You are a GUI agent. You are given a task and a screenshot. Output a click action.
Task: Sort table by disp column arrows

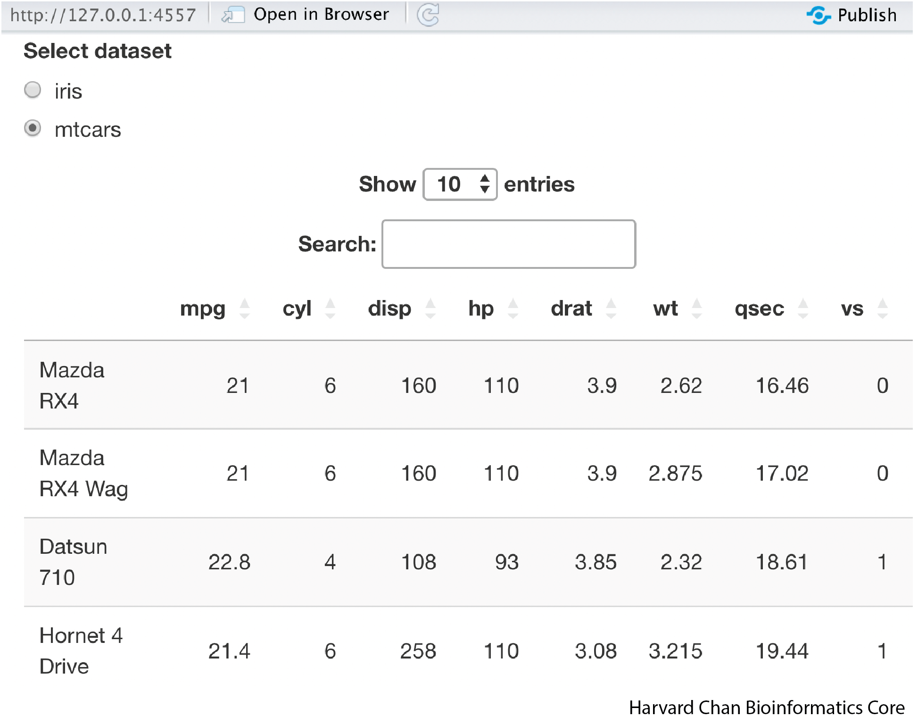(430, 309)
